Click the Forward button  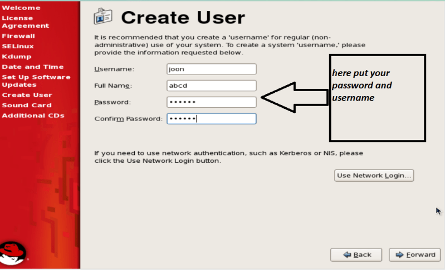(414, 254)
